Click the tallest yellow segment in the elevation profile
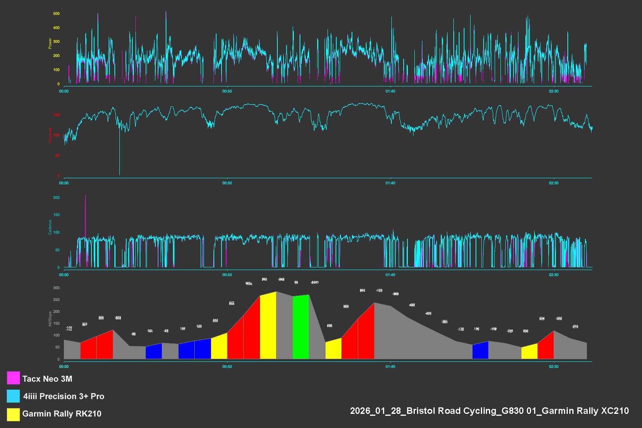The width and height of the screenshot is (642, 428). tap(268, 326)
